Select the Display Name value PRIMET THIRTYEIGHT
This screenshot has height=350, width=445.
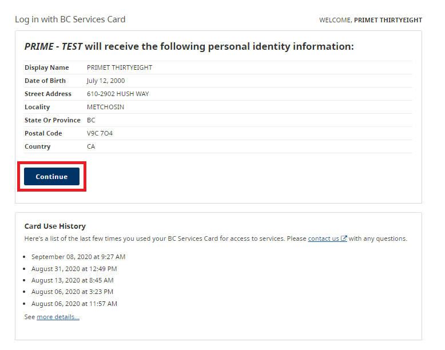[x=120, y=67]
